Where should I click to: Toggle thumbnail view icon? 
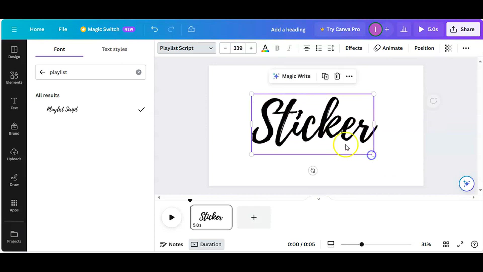[331, 244]
